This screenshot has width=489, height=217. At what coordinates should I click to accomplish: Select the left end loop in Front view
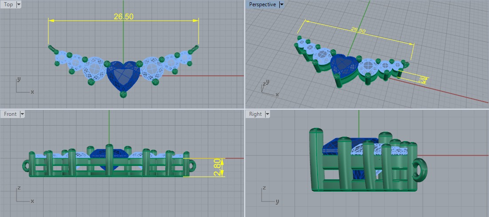[x=26, y=165]
